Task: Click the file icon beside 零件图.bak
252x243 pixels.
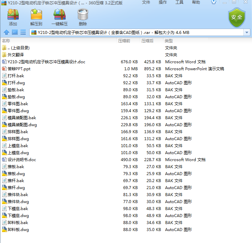Action: 4,104
